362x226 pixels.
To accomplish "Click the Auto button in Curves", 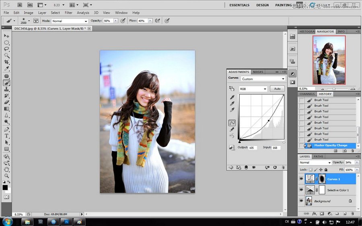I will [x=277, y=89].
